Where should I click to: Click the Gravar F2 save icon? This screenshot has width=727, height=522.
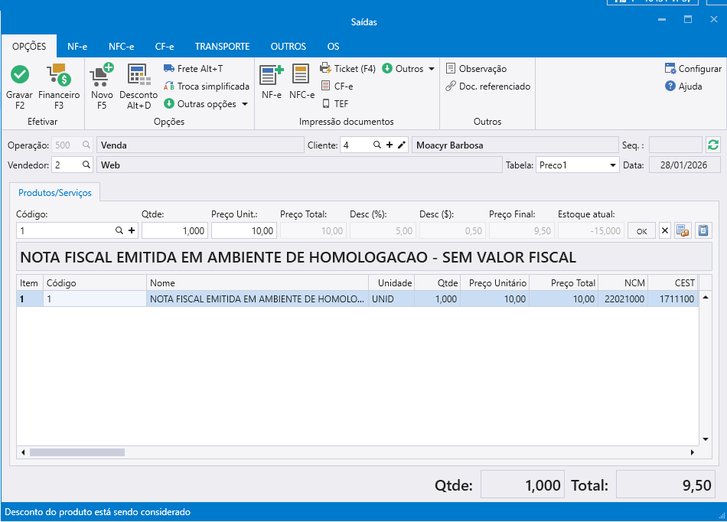[x=19, y=75]
